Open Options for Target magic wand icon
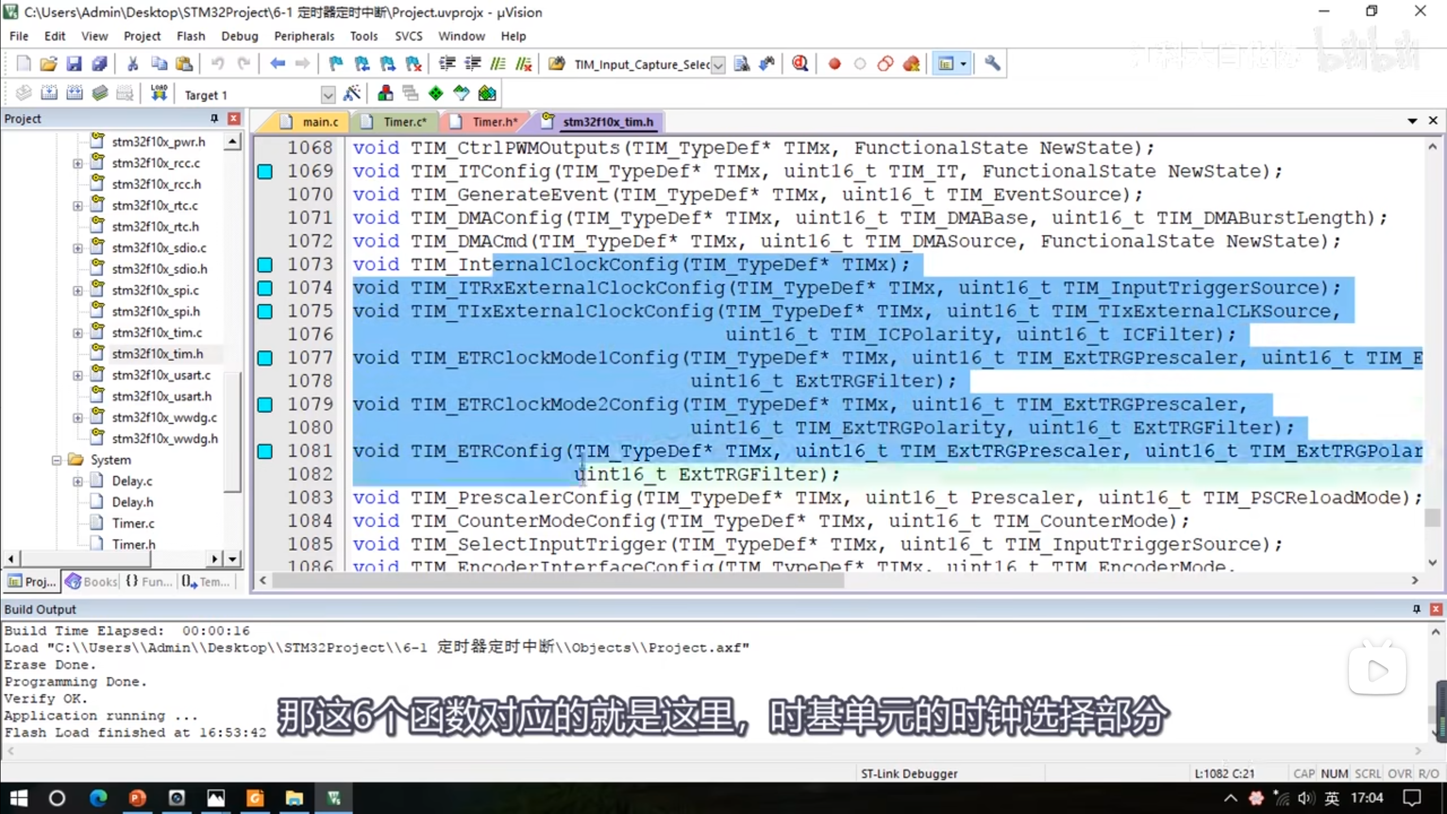The width and height of the screenshot is (1447, 814). click(352, 93)
